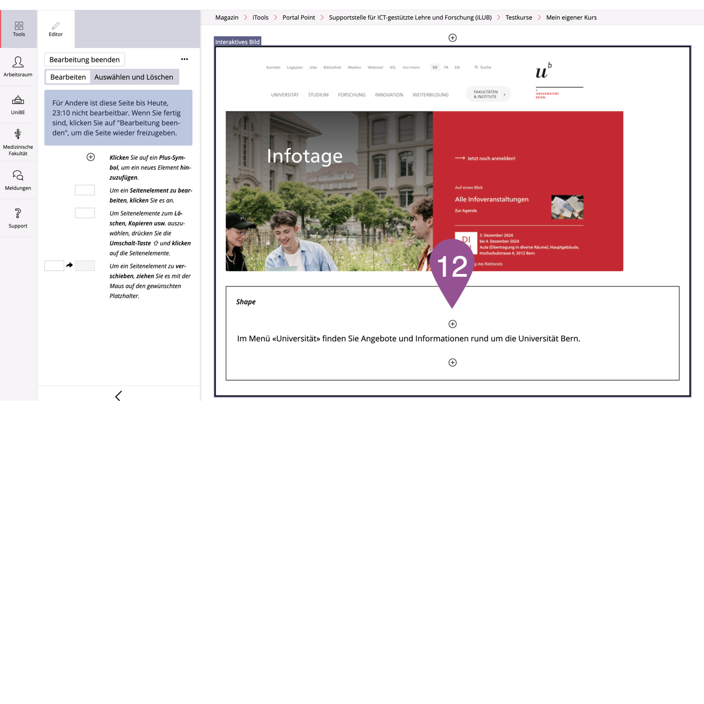Open Medizinische Fakultät sidebar item

pos(18,142)
